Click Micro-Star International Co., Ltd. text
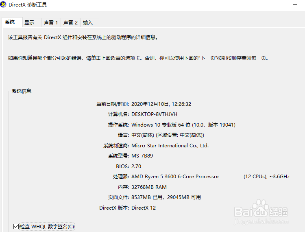Image resolution: width=305 pixels, height=232 pixels. pyautogui.click(x=170, y=146)
